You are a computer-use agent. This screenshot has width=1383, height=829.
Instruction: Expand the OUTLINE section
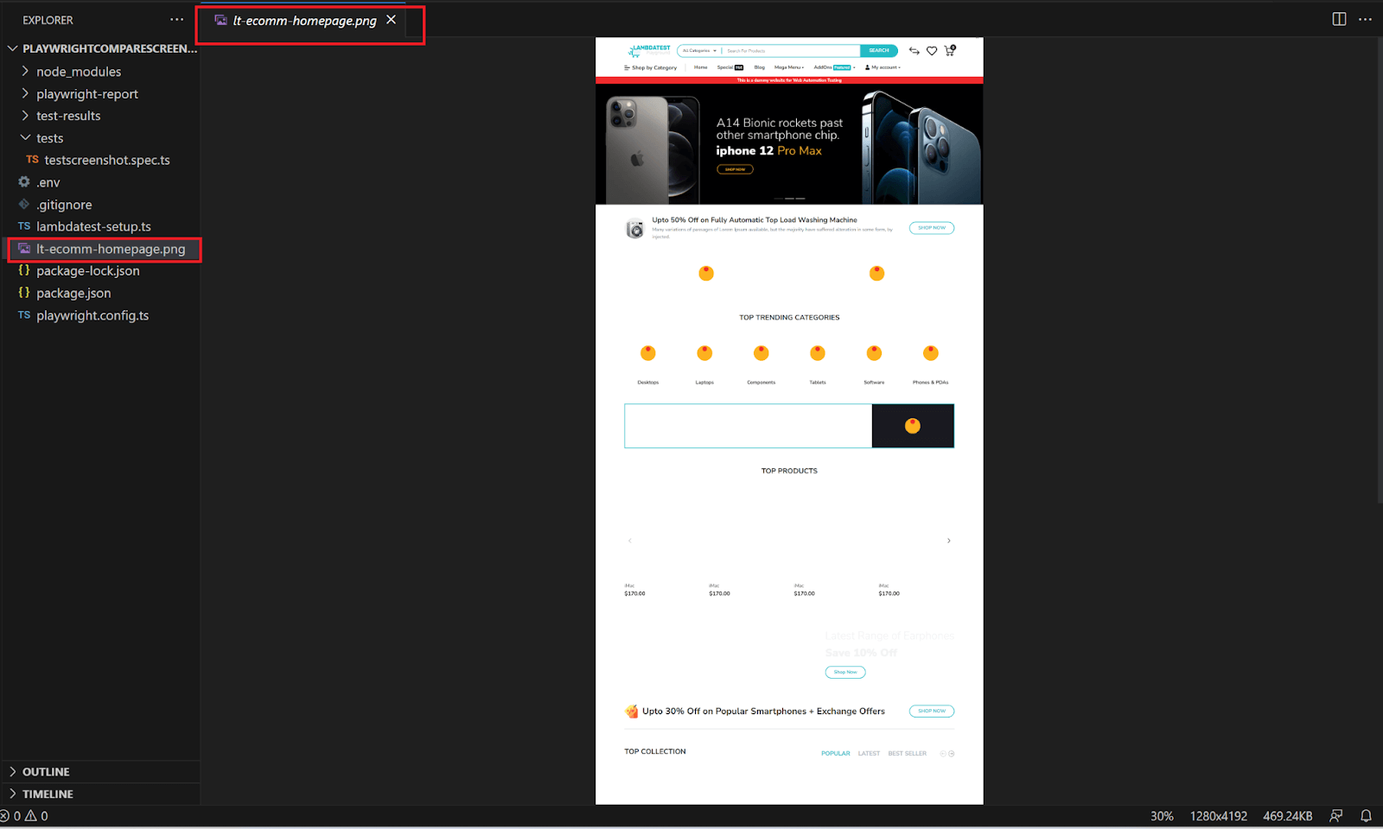tap(46, 772)
